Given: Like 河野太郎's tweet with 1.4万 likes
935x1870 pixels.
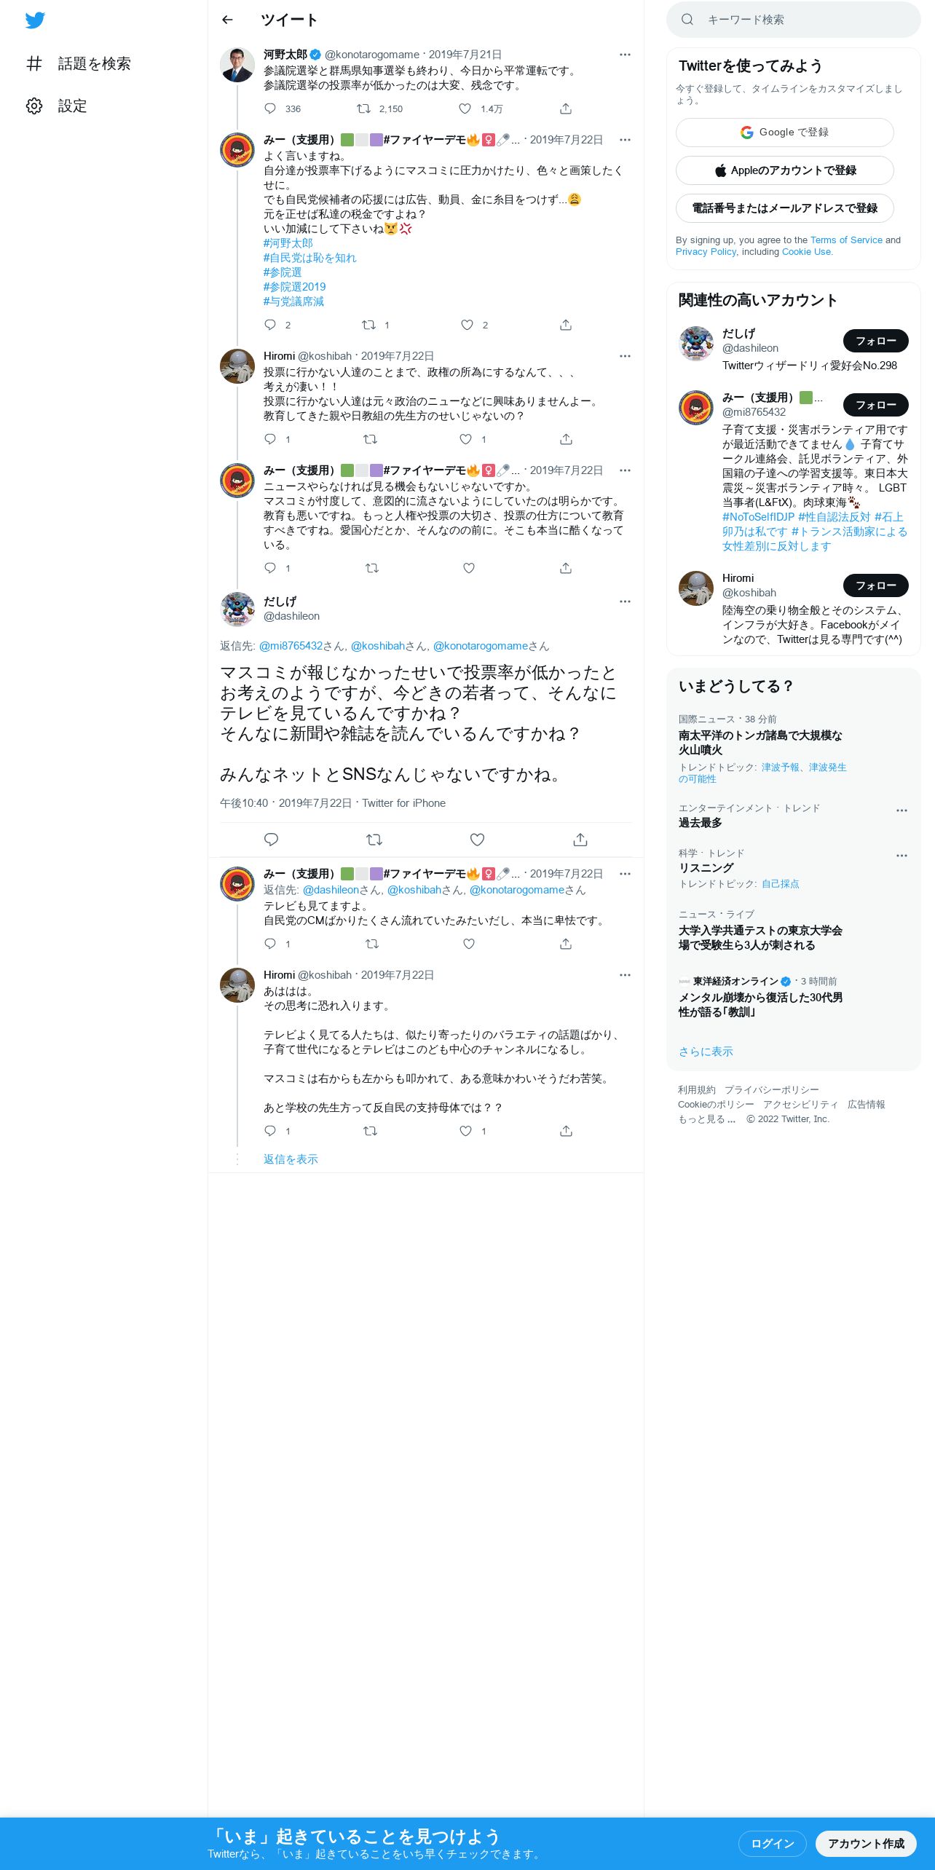Looking at the screenshot, I should tap(465, 109).
